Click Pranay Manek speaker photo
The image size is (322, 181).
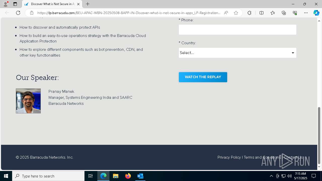28,101
